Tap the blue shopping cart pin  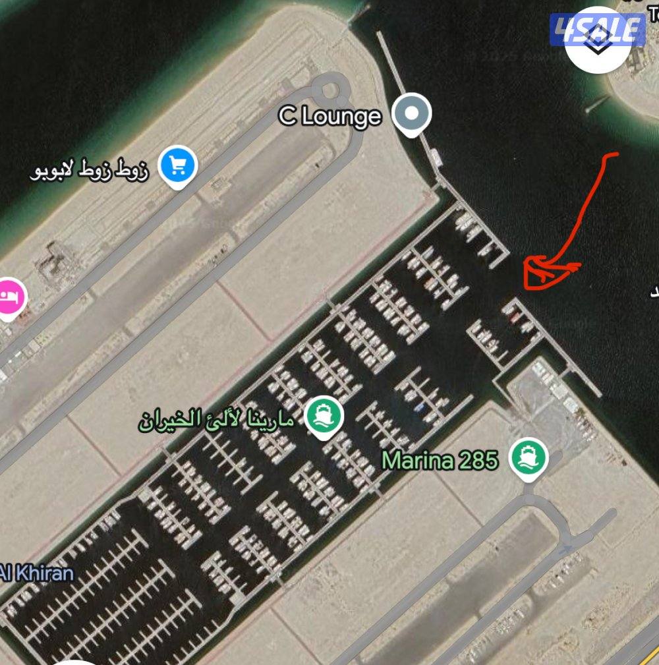pos(178,167)
